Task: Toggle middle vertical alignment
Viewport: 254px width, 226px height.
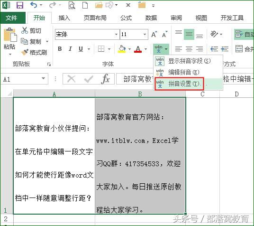Action: [x=189, y=34]
